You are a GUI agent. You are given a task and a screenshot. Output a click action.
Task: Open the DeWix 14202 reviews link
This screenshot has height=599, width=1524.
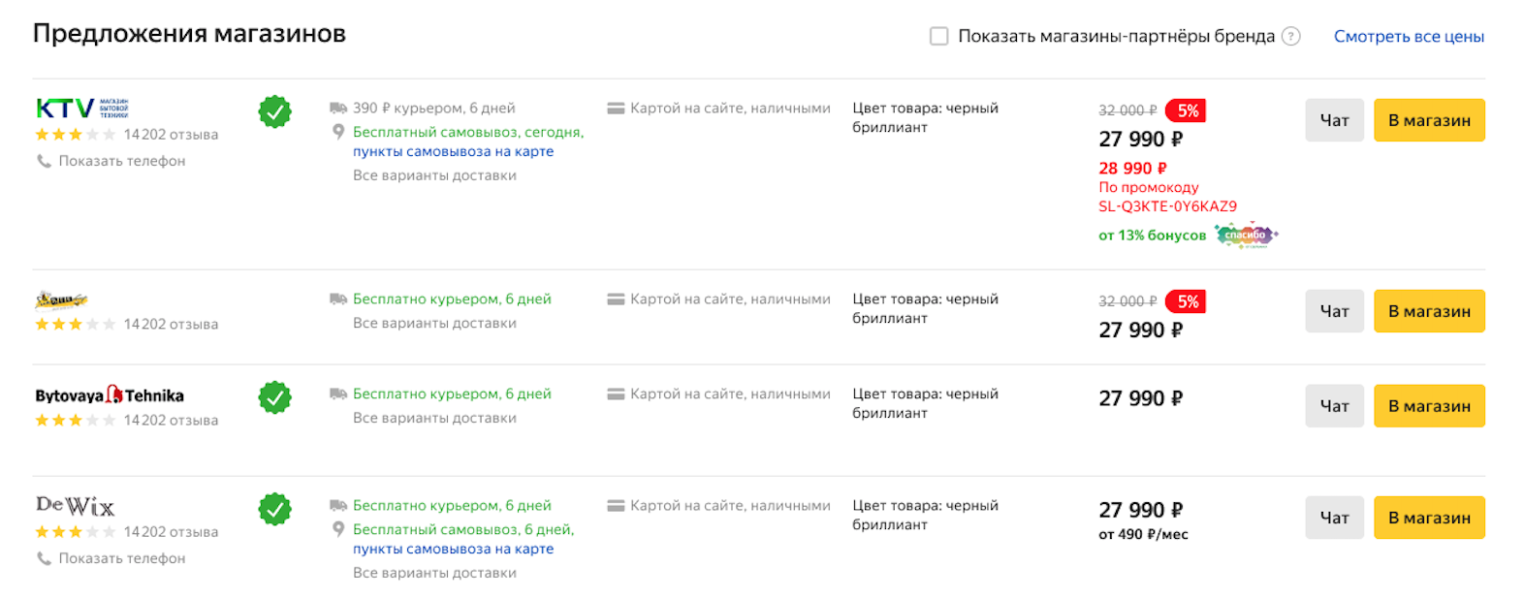(171, 531)
